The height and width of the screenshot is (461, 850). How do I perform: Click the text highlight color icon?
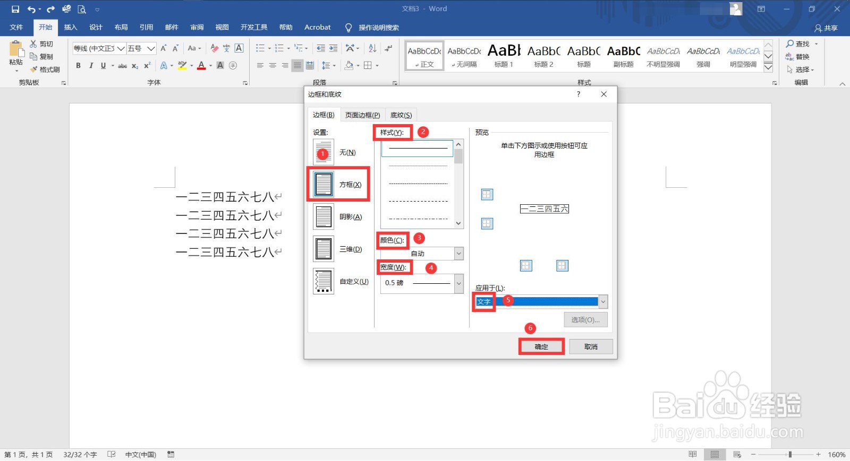point(182,66)
